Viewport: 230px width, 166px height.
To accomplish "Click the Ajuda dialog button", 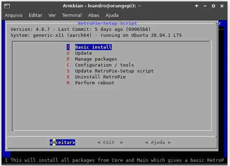I will 158,142.
